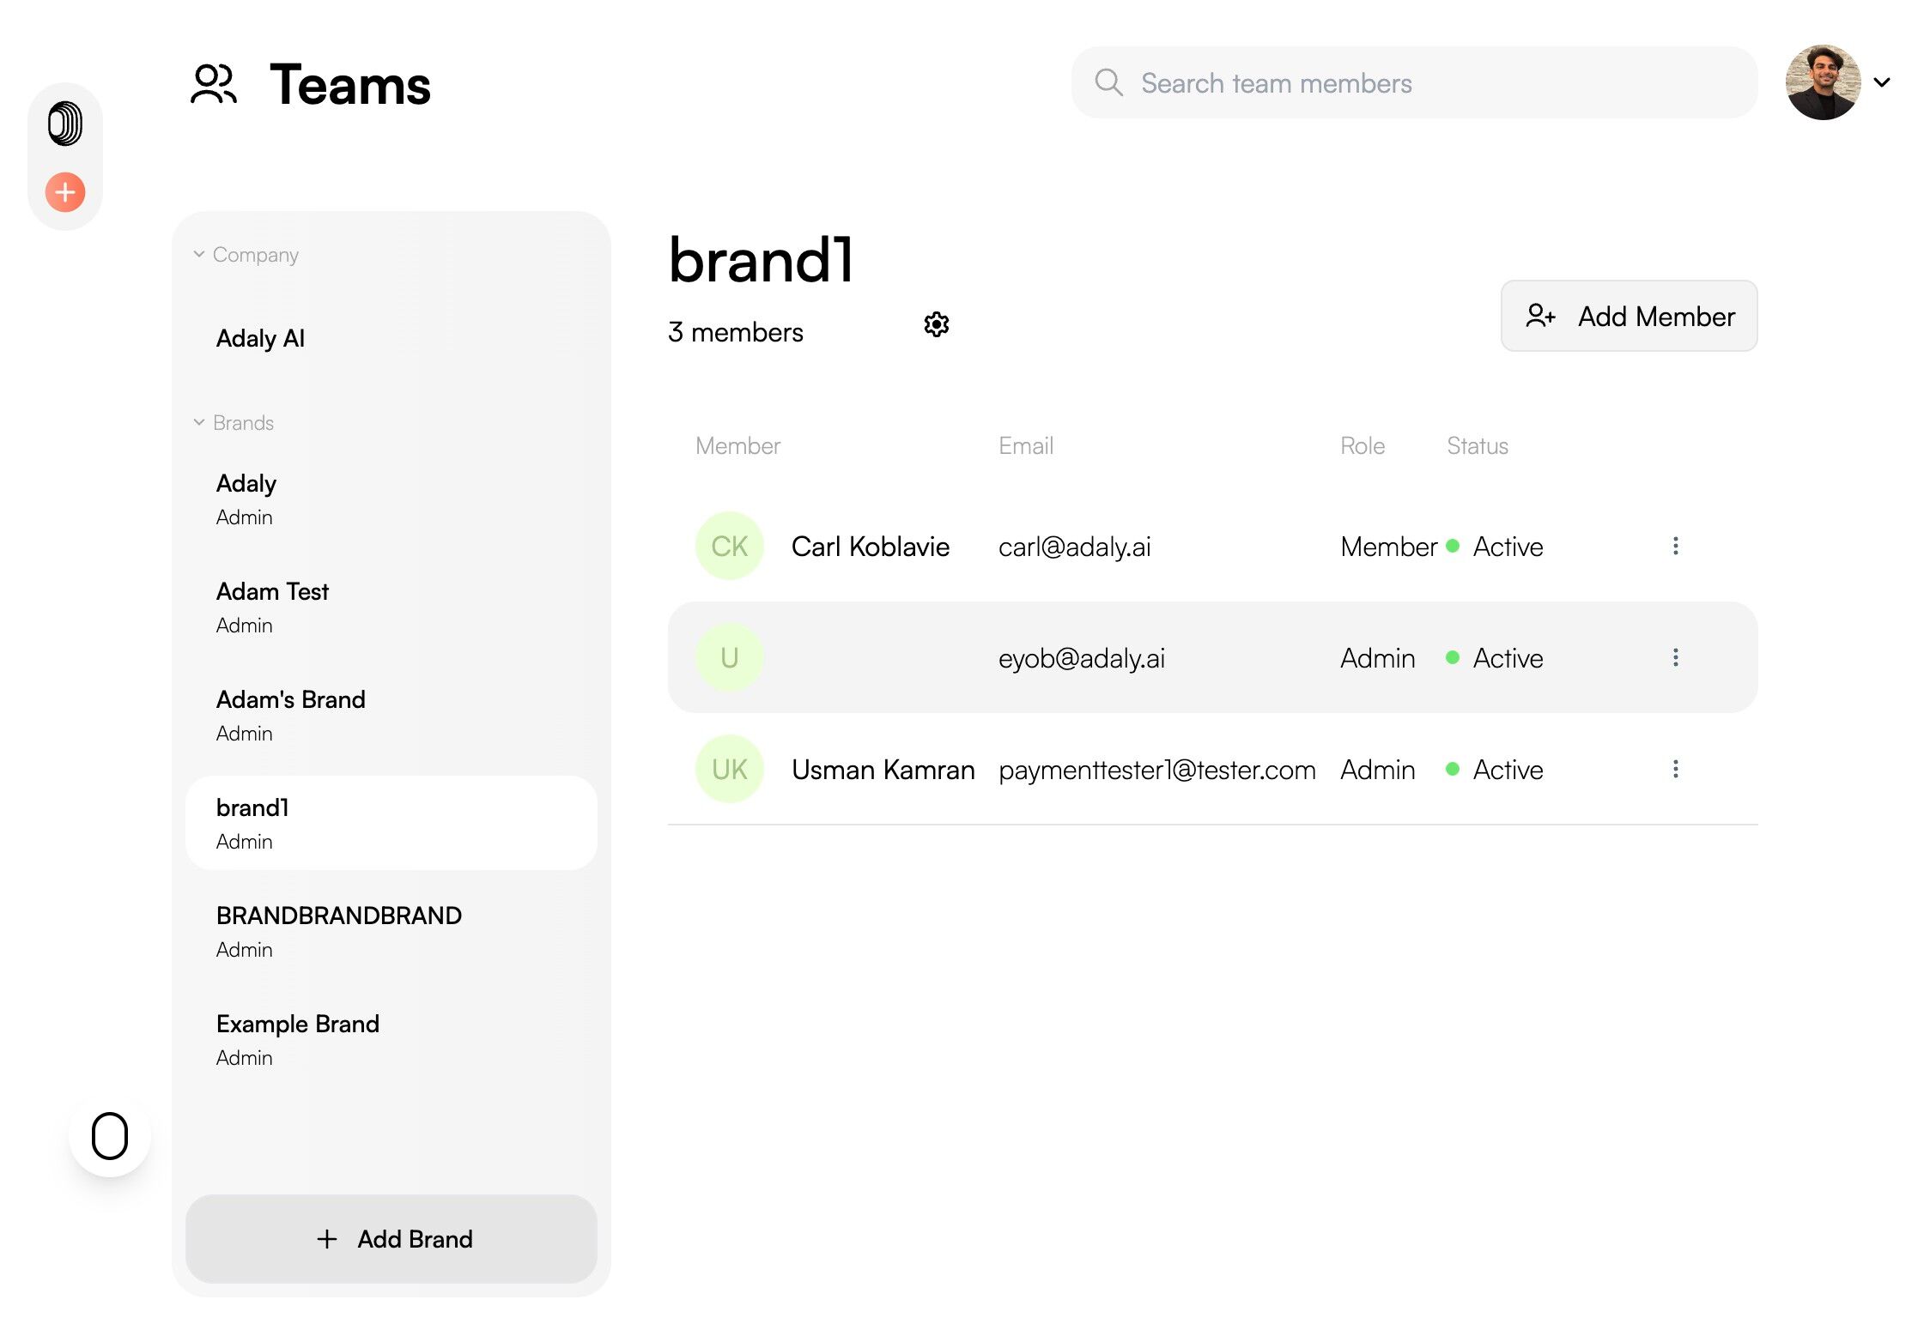1930x1342 pixels.
Task: Select Adaly AI company item
Action: [261, 338]
